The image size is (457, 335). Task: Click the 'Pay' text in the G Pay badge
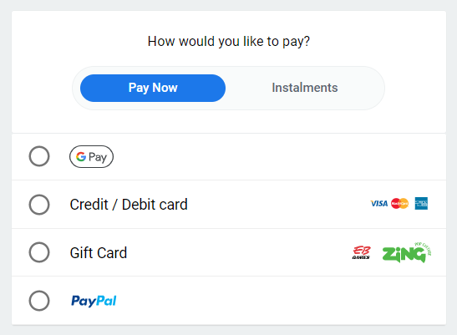(98, 157)
